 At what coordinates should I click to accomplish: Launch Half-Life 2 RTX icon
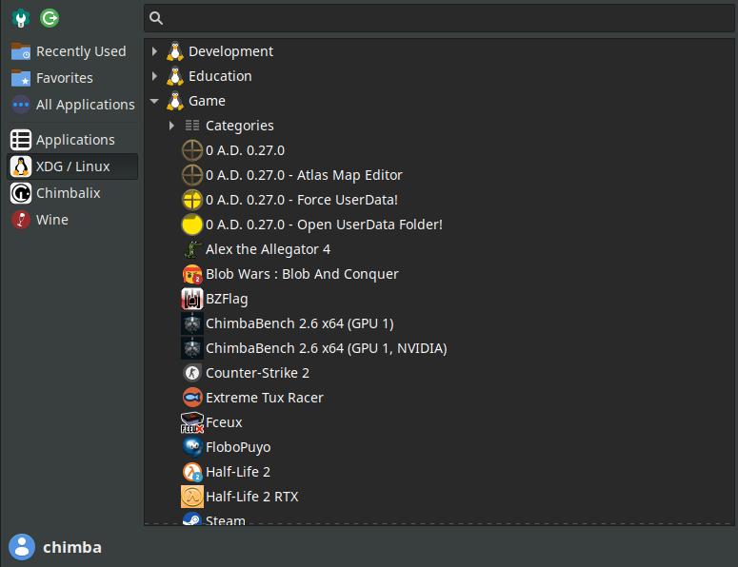pyautogui.click(x=192, y=497)
